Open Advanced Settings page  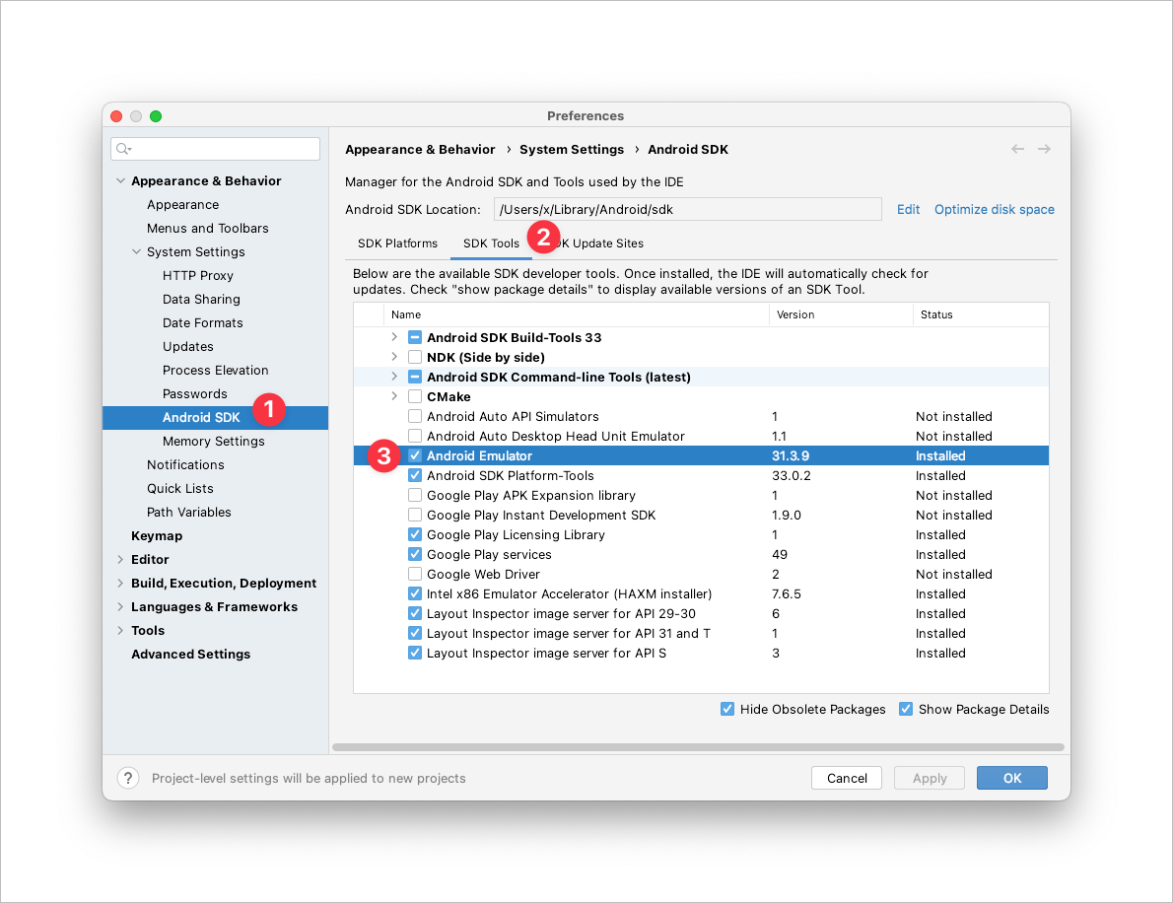coord(191,654)
